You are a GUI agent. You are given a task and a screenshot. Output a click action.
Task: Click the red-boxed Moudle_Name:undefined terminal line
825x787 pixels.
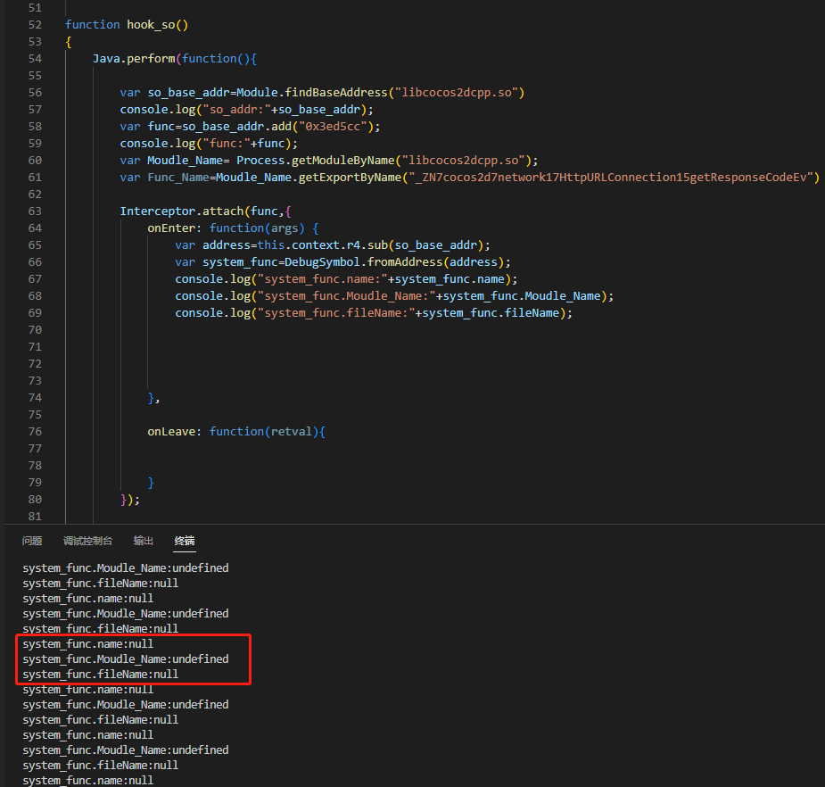pyautogui.click(x=125, y=659)
